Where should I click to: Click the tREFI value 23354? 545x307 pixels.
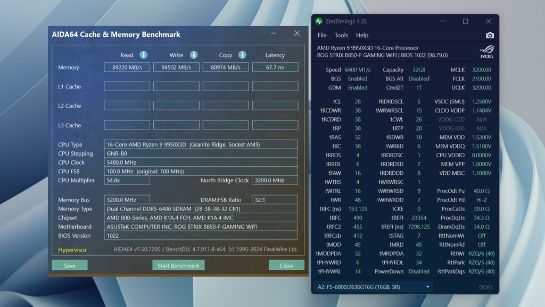419,217
